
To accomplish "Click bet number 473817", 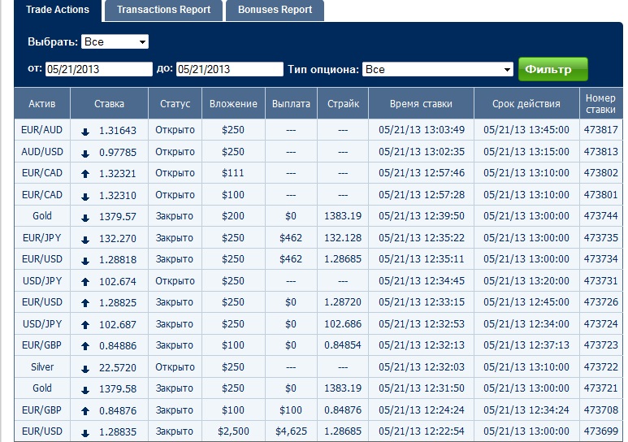I will [x=600, y=130].
